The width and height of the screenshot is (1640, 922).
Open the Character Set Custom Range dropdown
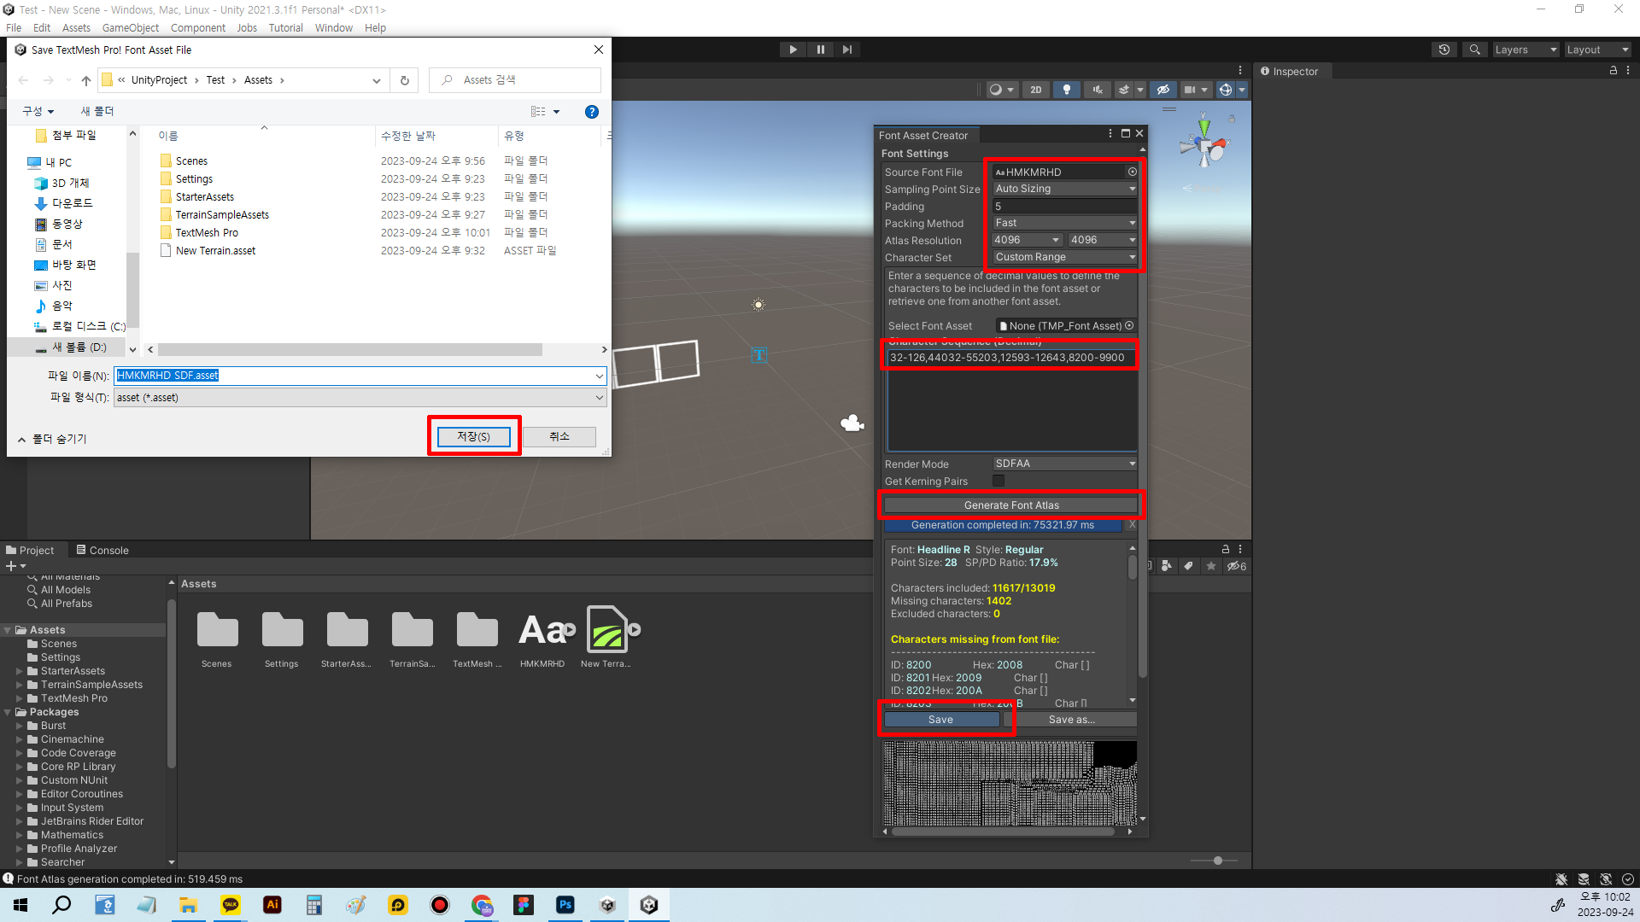(x=1065, y=257)
